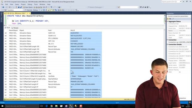The width and height of the screenshot is (192, 108).
Task: Close the query document tab
Action: [x=29, y=13]
